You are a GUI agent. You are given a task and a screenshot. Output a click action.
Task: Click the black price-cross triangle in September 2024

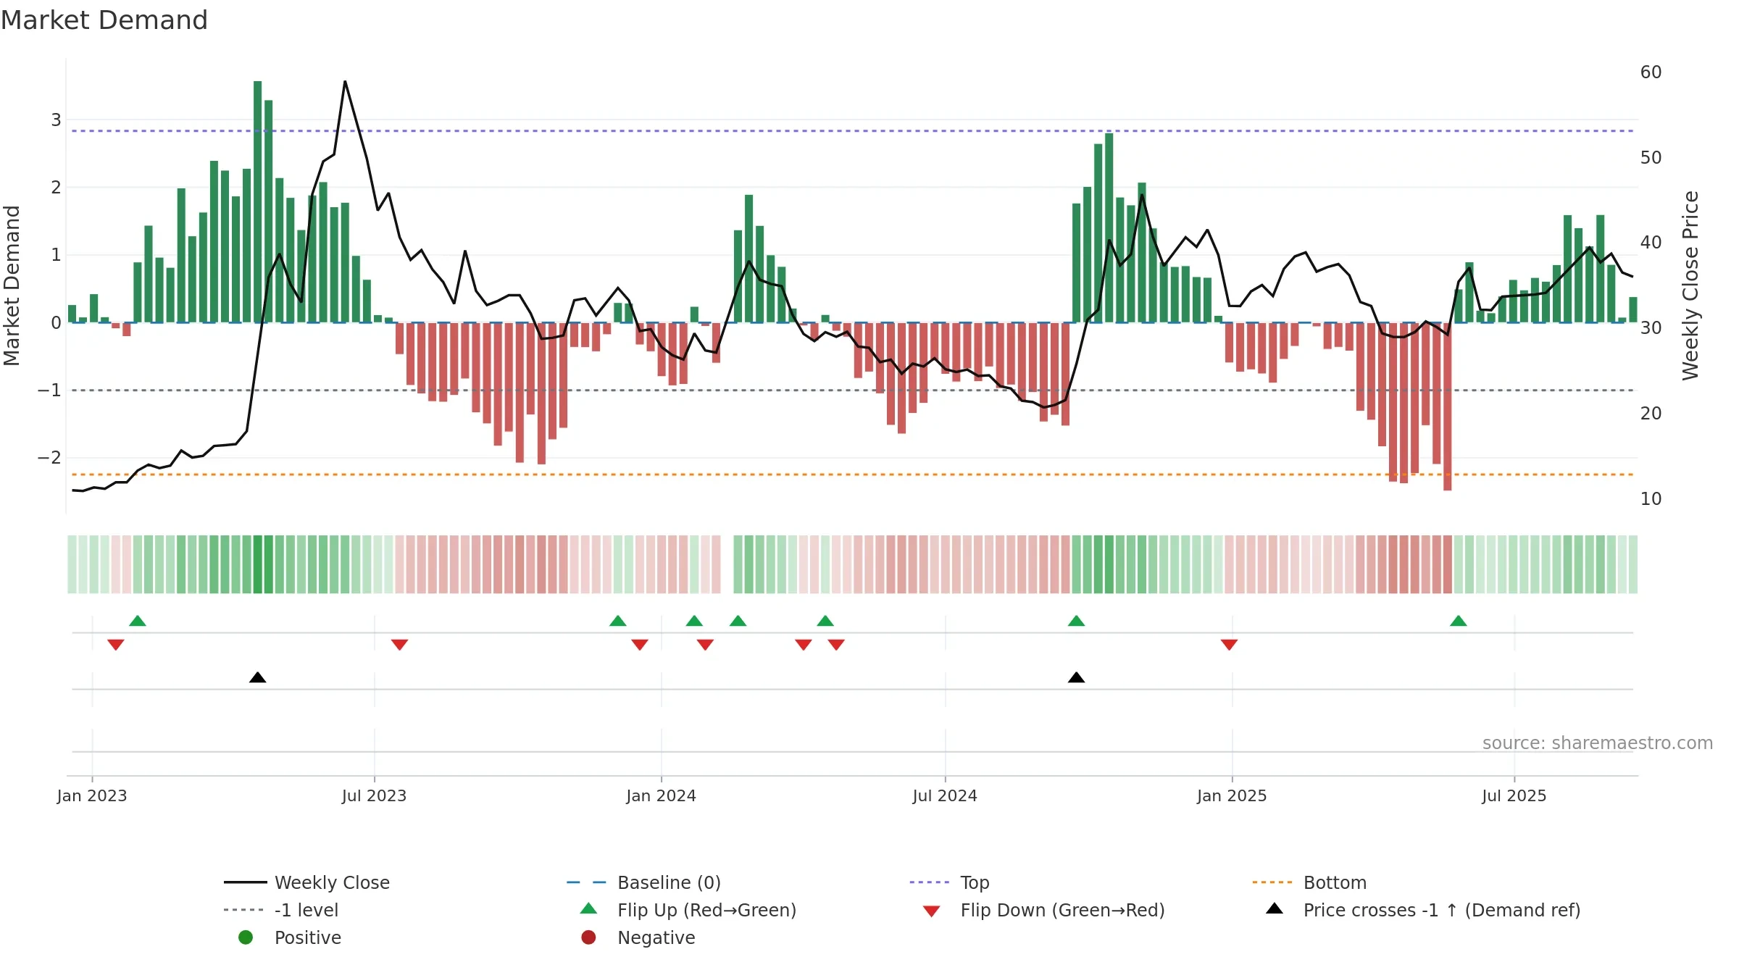tap(1077, 677)
